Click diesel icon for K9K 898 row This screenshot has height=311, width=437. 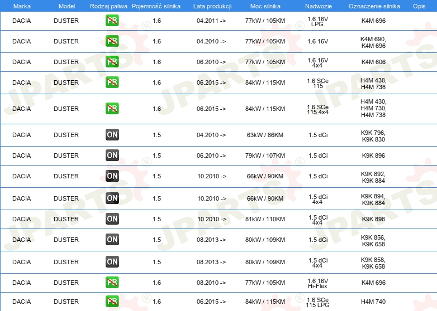[112, 218]
